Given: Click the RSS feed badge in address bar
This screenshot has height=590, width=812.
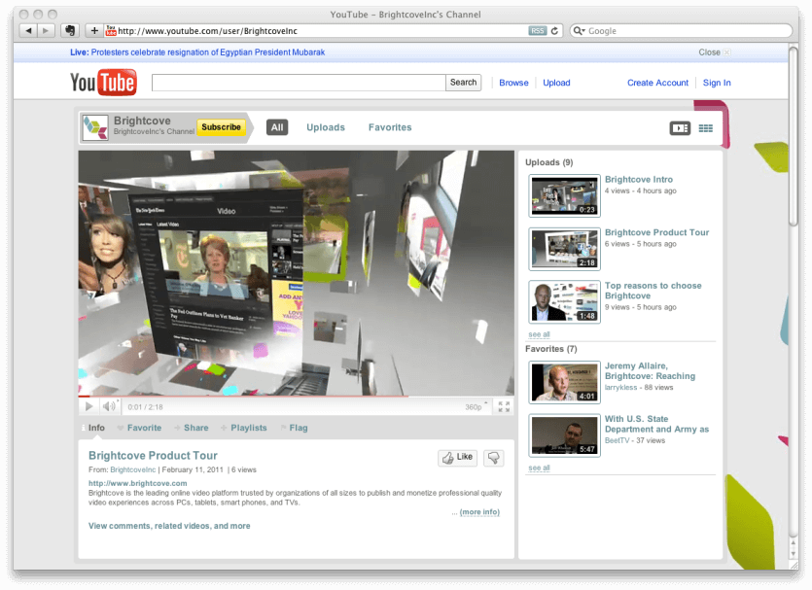Looking at the screenshot, I should click(538, 30).
